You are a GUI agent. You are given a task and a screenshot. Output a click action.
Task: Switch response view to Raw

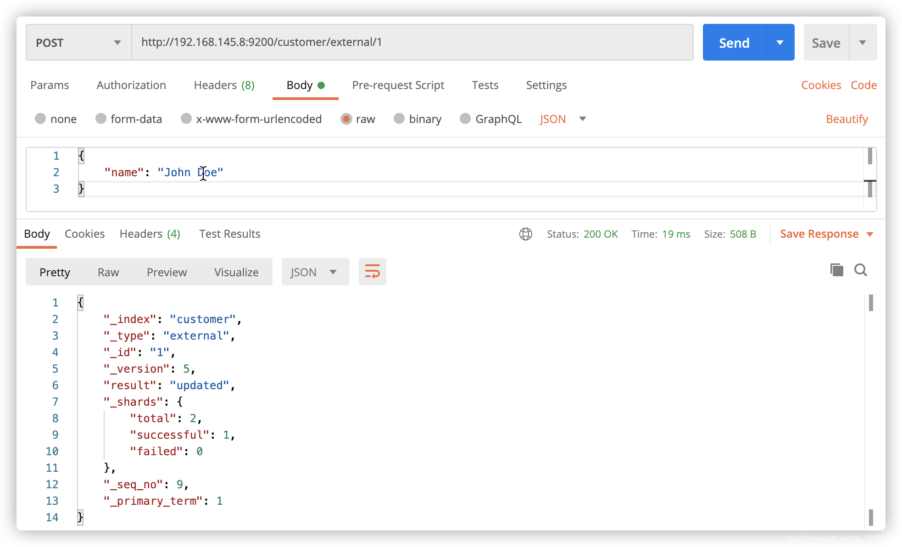108,272
